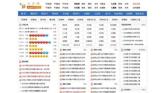Open 270期 天牛彩报第五版 link
Screen dimensions: 165x93
click(132, 67)
